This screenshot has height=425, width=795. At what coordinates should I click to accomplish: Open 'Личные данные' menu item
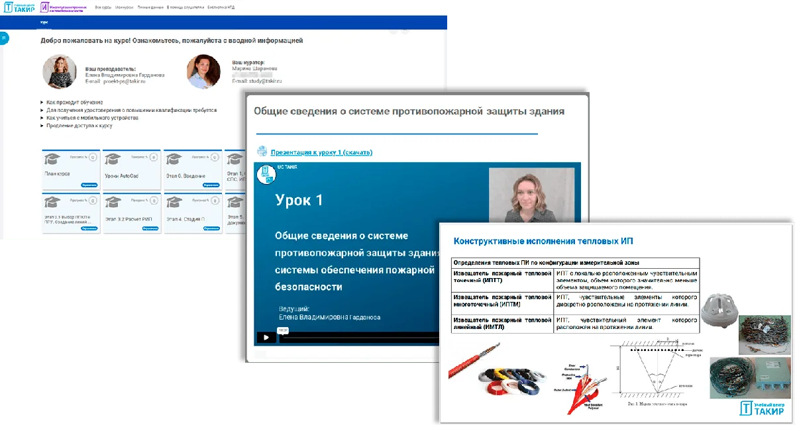coord(149,7)
